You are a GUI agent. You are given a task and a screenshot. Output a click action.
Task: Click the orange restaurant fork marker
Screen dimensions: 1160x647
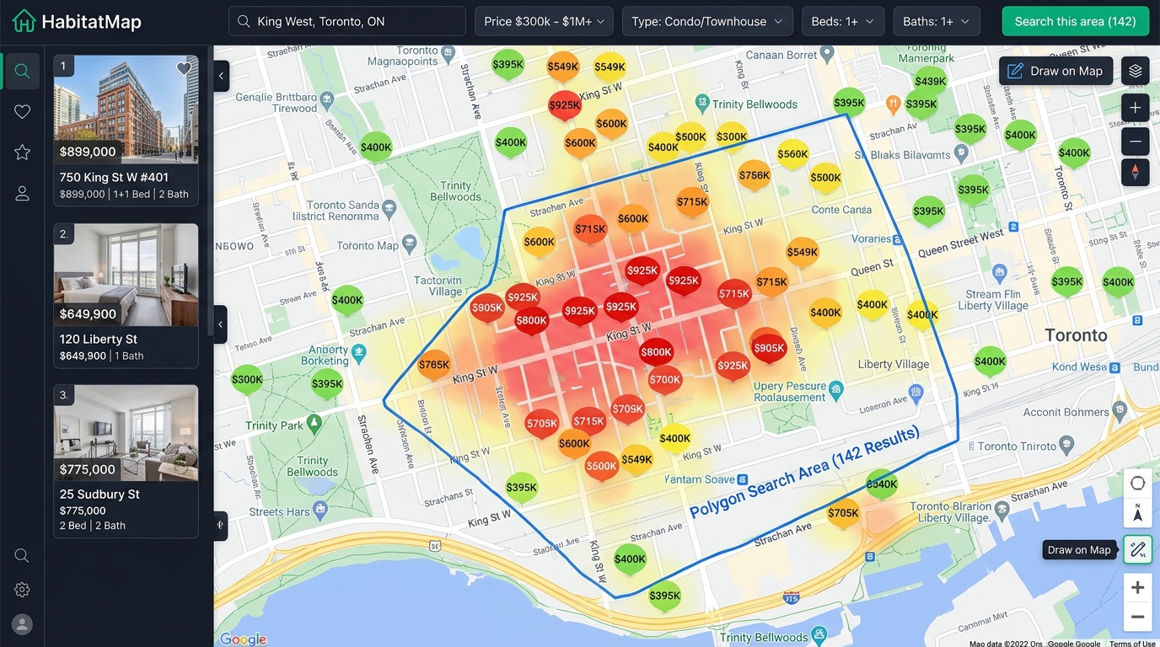[894, 104]
